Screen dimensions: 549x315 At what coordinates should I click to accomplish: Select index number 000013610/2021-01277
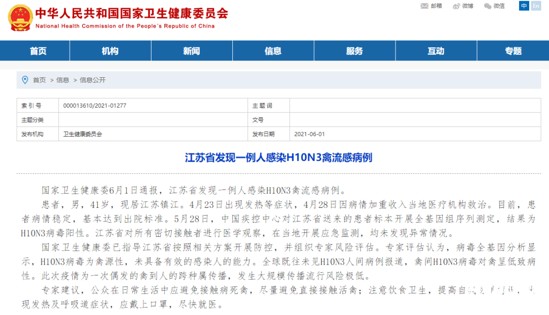click(95, 106)
